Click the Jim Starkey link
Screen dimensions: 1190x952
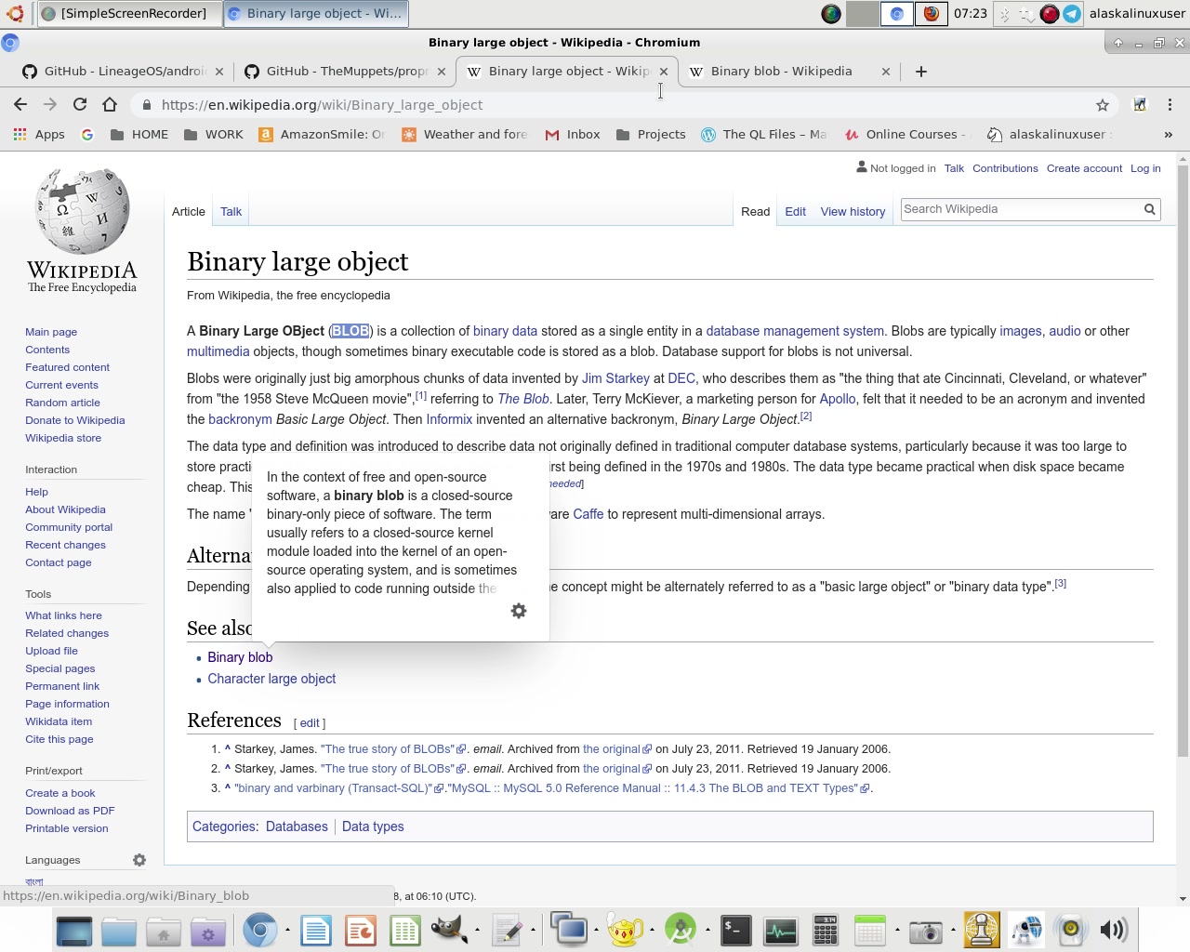click(615, 378)
